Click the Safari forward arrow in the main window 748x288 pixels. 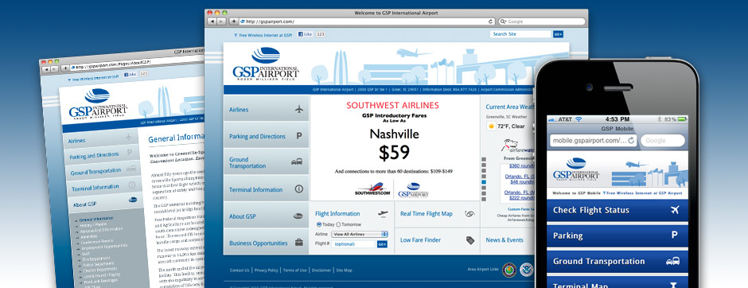(222, 21)
